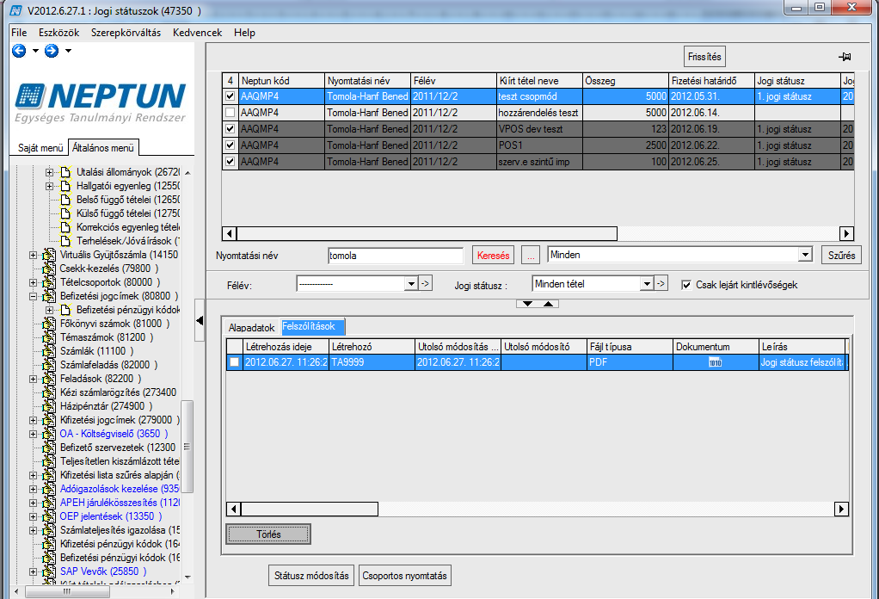
Task: Open the Help menu
Action: pos(244,33)
